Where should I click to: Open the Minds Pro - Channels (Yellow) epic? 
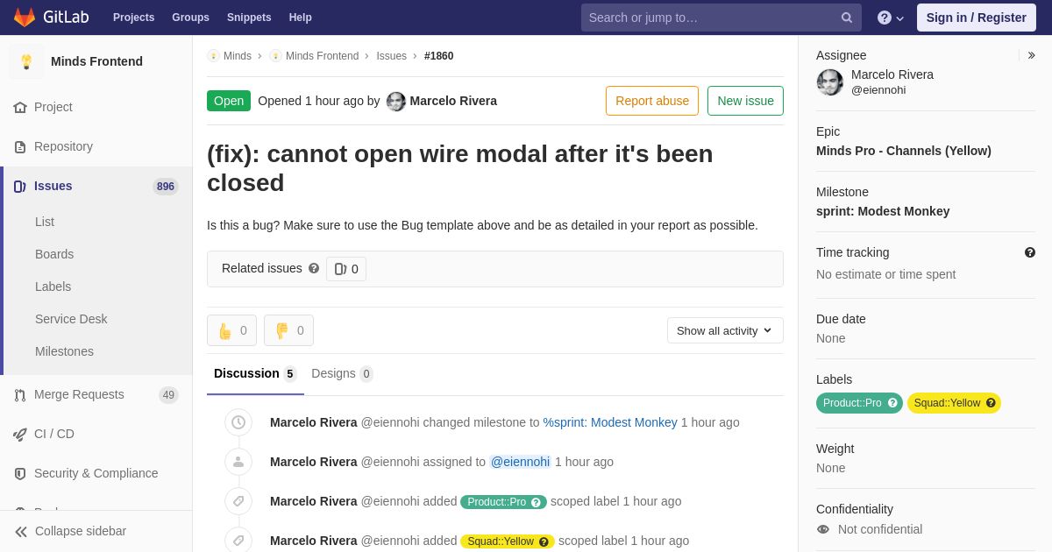click(x=904, y=151)
